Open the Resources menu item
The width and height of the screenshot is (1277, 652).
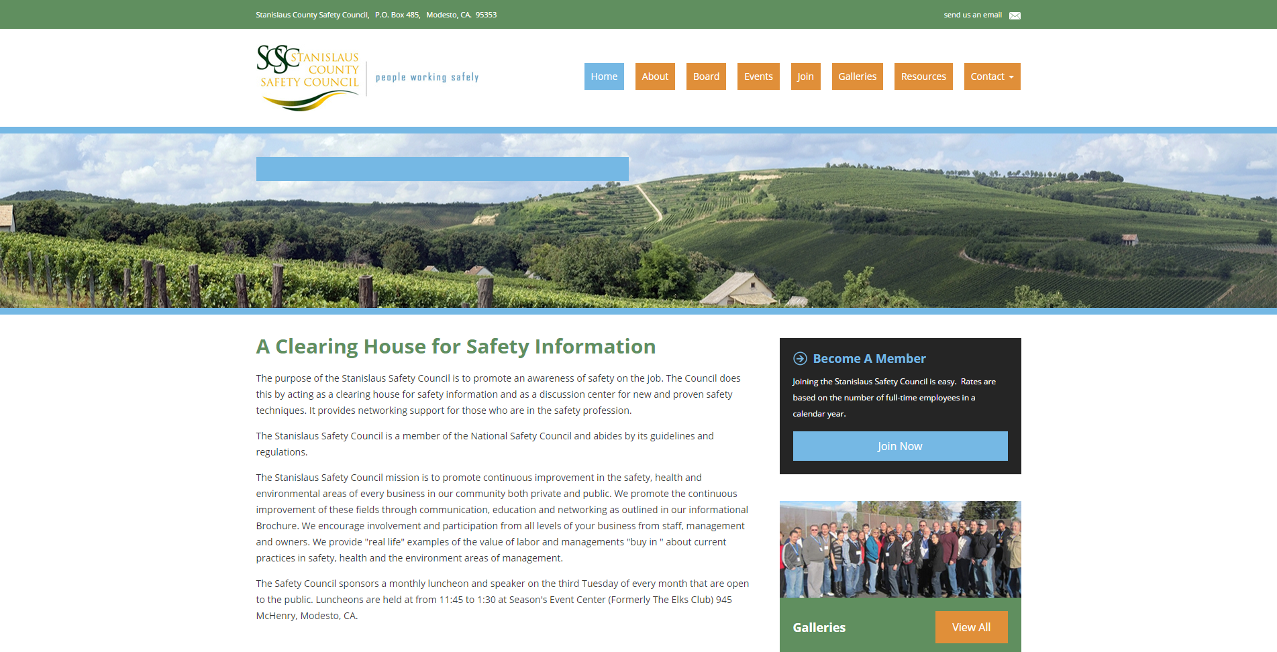(x=923, y=76)
